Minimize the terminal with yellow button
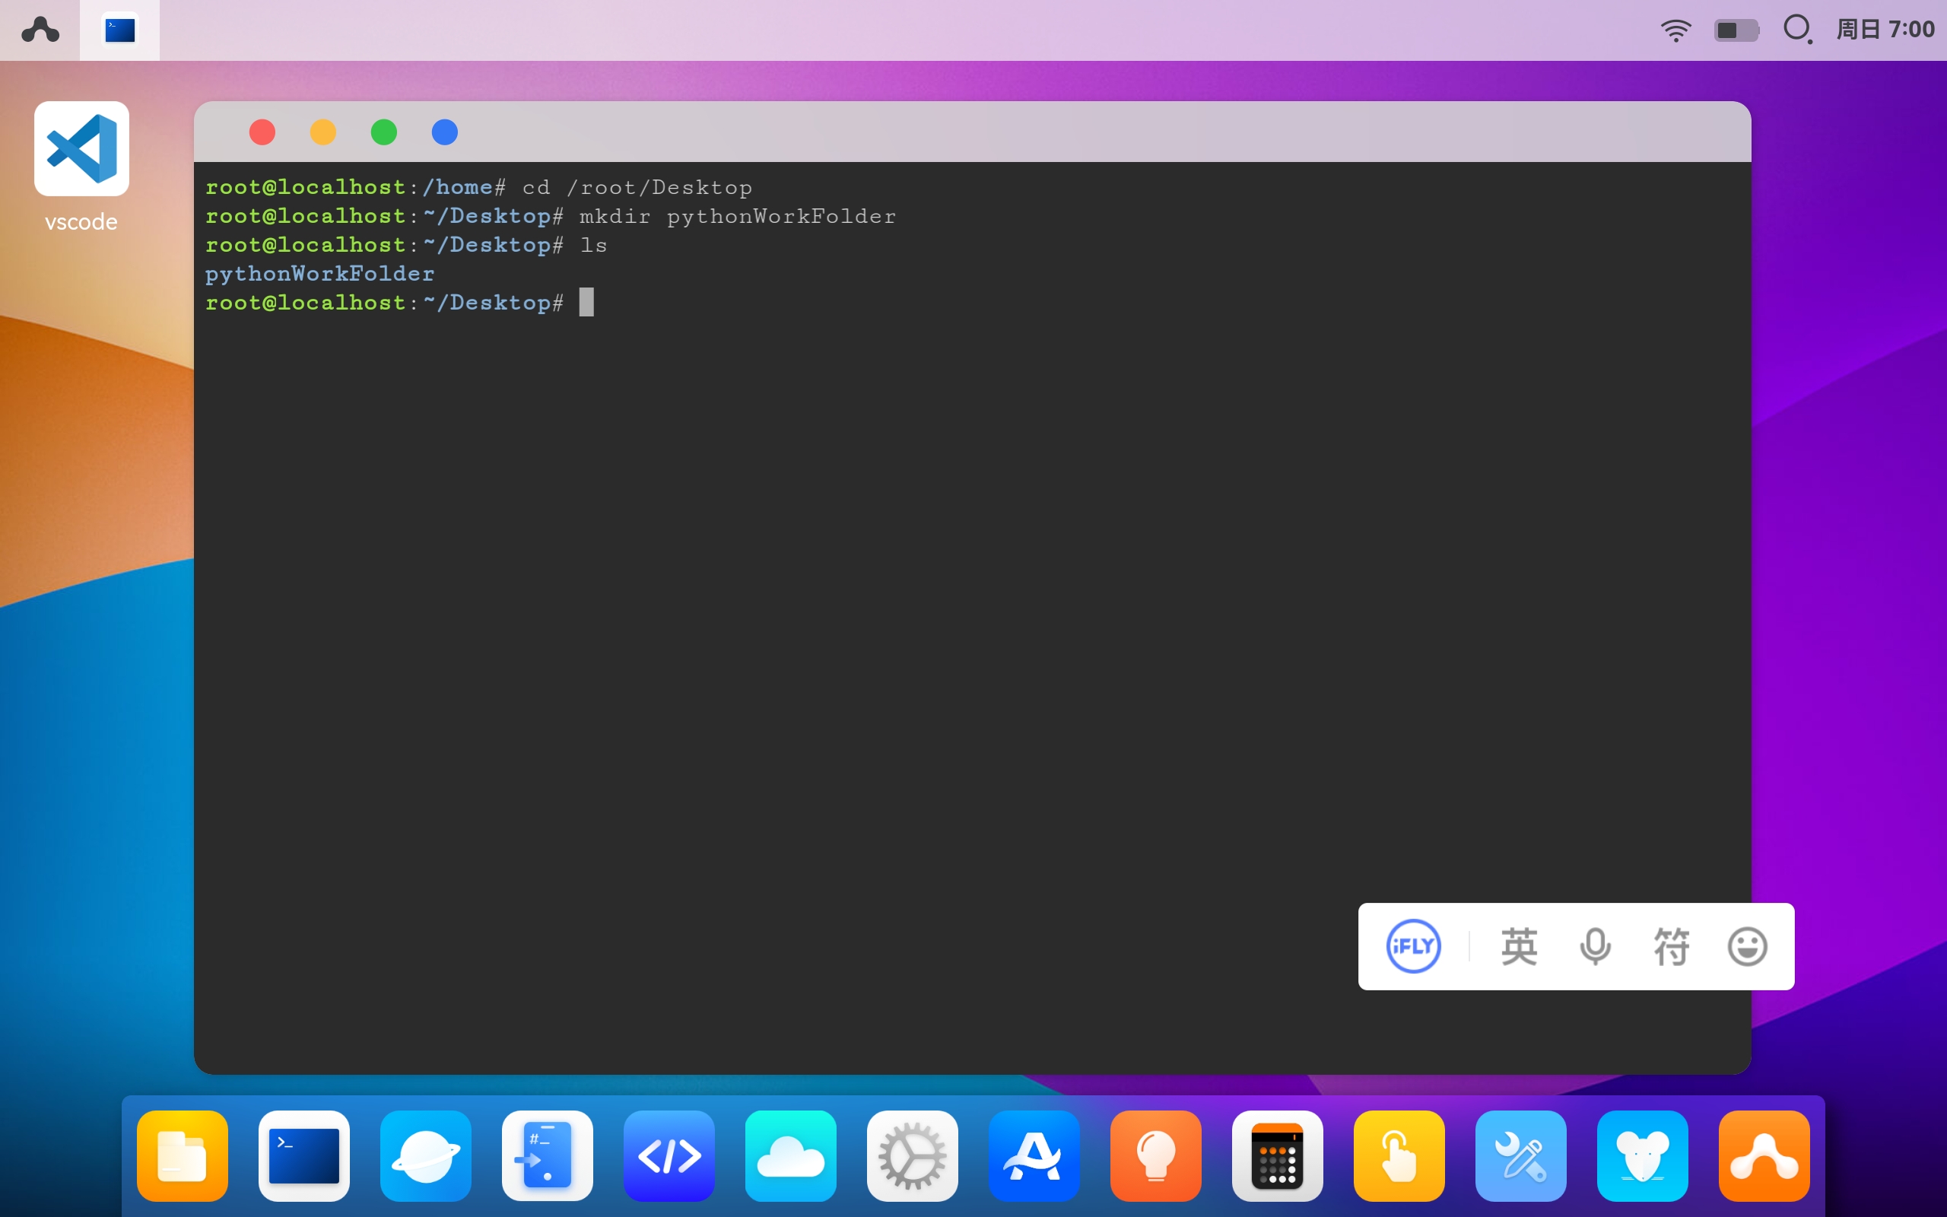 [x=322, y=132]
